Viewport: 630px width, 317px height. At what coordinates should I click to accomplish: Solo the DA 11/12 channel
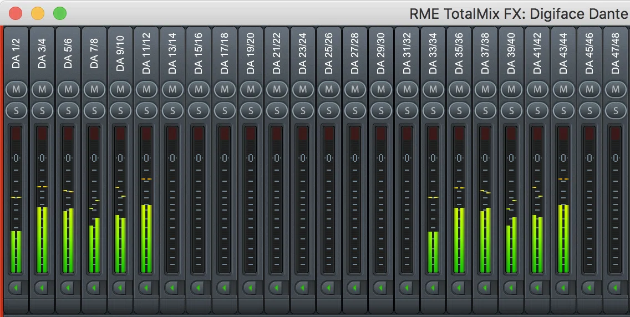click(x=146, y=110)
